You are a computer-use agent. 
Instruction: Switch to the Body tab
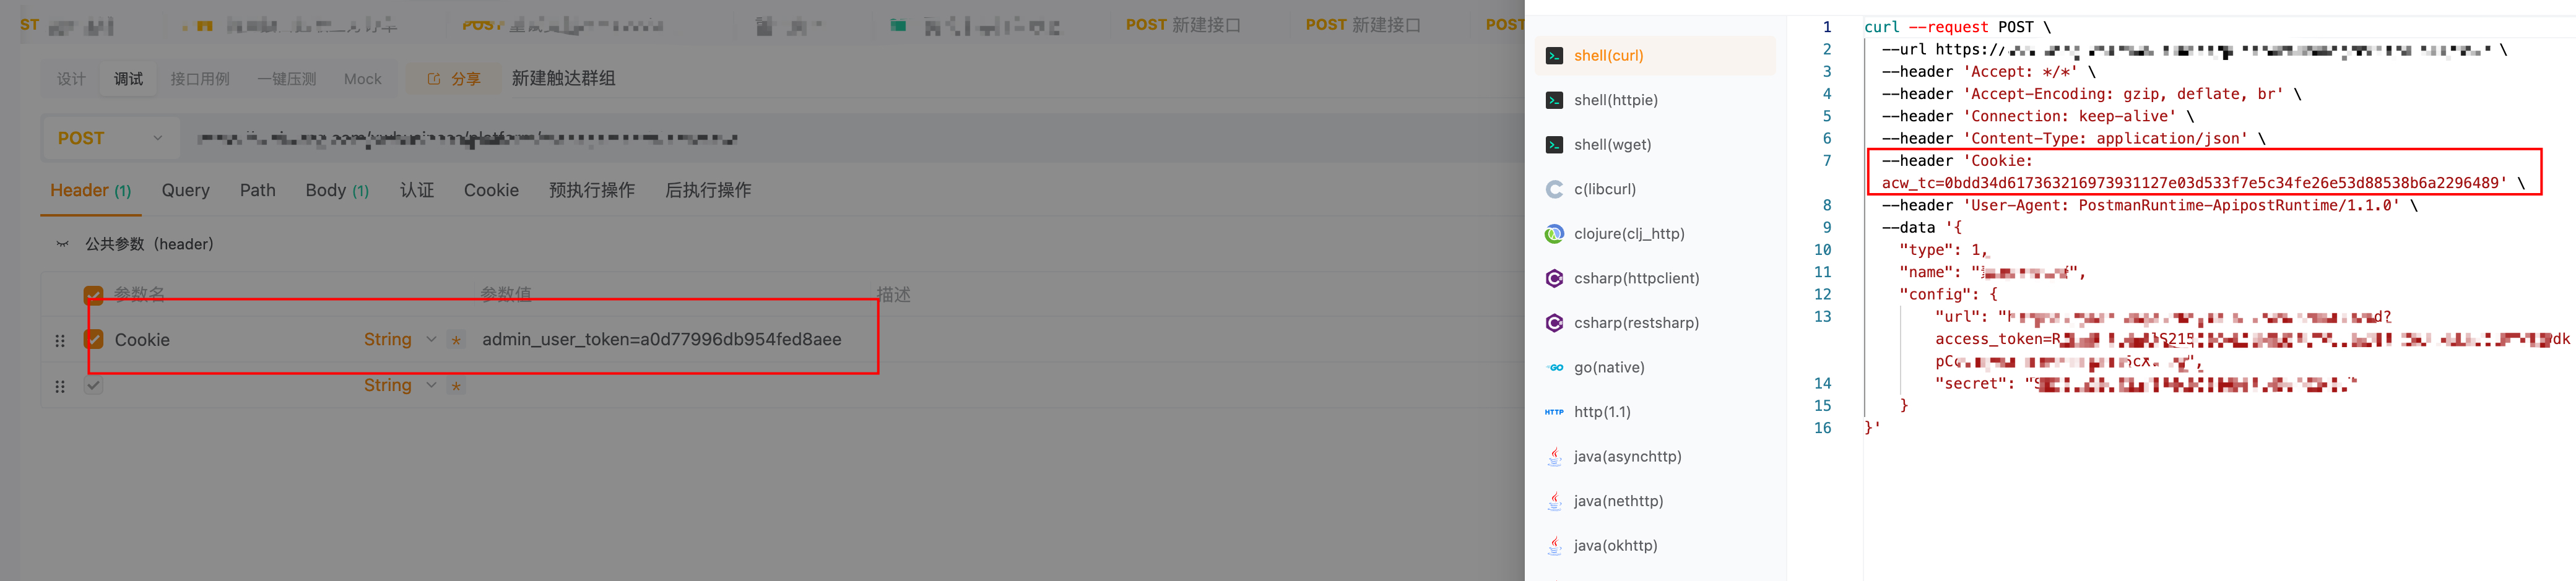[x=337, y=191]
